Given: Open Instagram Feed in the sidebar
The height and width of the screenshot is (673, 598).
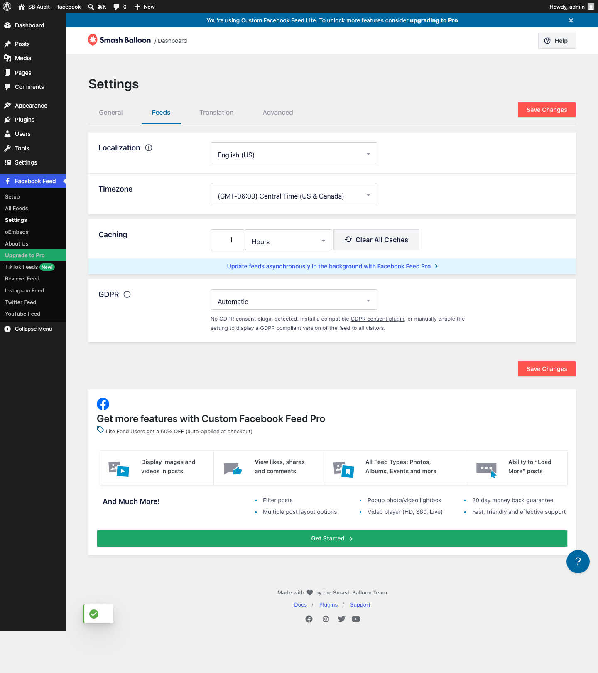Looking at the screenshot, I should (25, 291).
